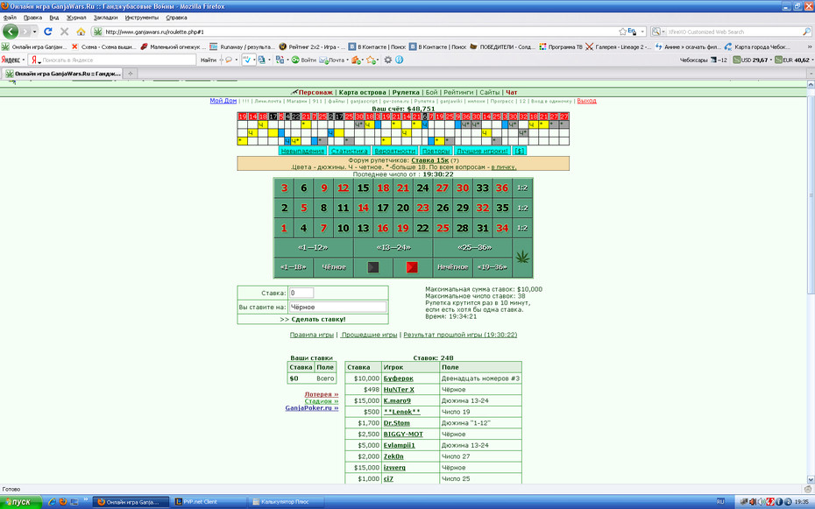Switch to PVP.net Client in taskbar

(208, 502)
